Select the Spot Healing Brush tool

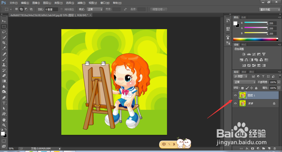pos(4,54)
